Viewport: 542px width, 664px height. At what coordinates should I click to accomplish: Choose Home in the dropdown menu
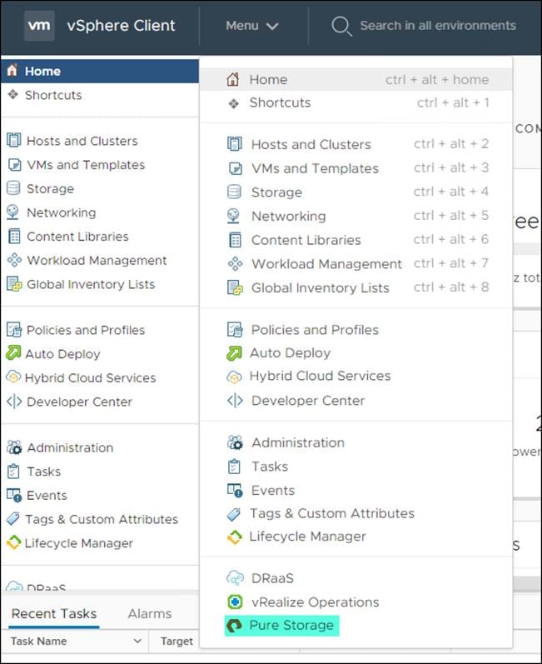point(356,79)
